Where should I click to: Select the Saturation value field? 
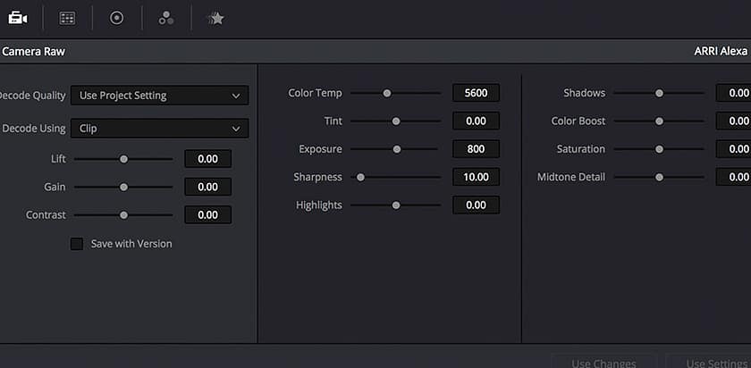tap(733, 149)
